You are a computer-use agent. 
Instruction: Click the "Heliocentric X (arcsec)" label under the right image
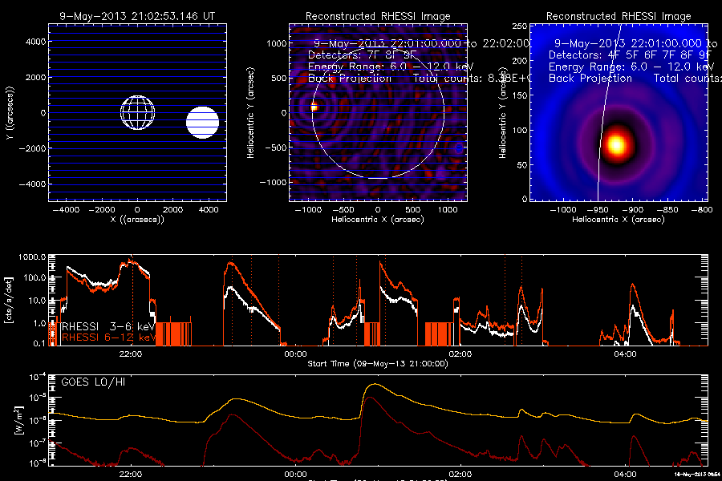(619, 220)
